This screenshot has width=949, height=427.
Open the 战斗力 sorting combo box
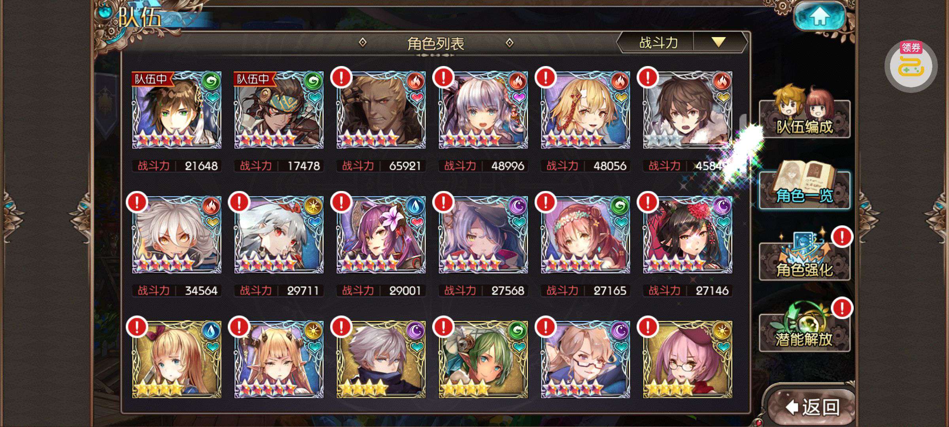682,42
